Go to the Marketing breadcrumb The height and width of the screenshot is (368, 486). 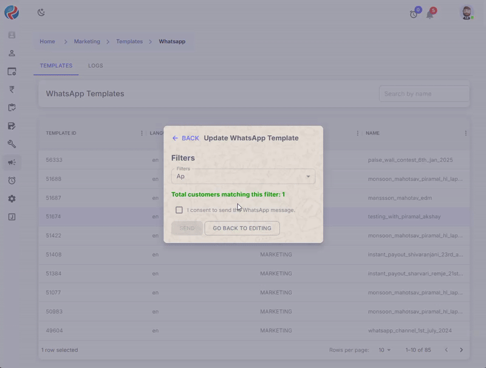point(87,42)
